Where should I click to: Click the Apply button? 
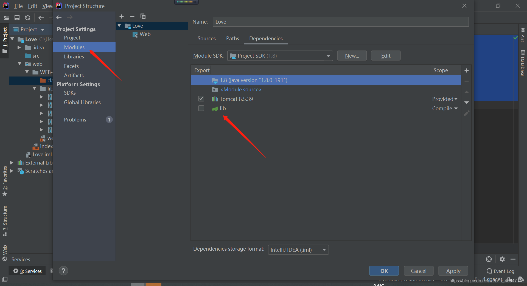[453, 271]
